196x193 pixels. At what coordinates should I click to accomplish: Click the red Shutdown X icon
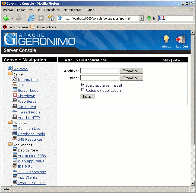coord(15,95)
